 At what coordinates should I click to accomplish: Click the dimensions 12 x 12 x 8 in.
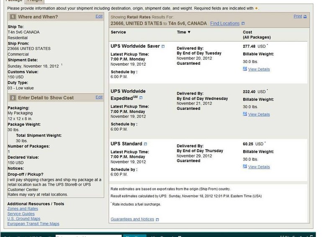(x=20, y=119)
